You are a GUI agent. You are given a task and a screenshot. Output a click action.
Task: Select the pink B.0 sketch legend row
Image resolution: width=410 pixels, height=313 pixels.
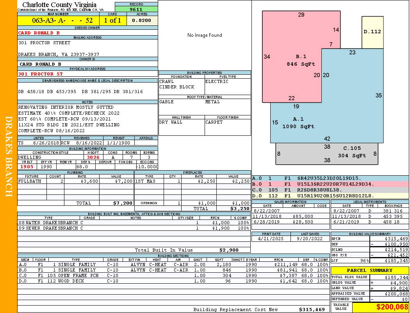[x=330, y=183]
